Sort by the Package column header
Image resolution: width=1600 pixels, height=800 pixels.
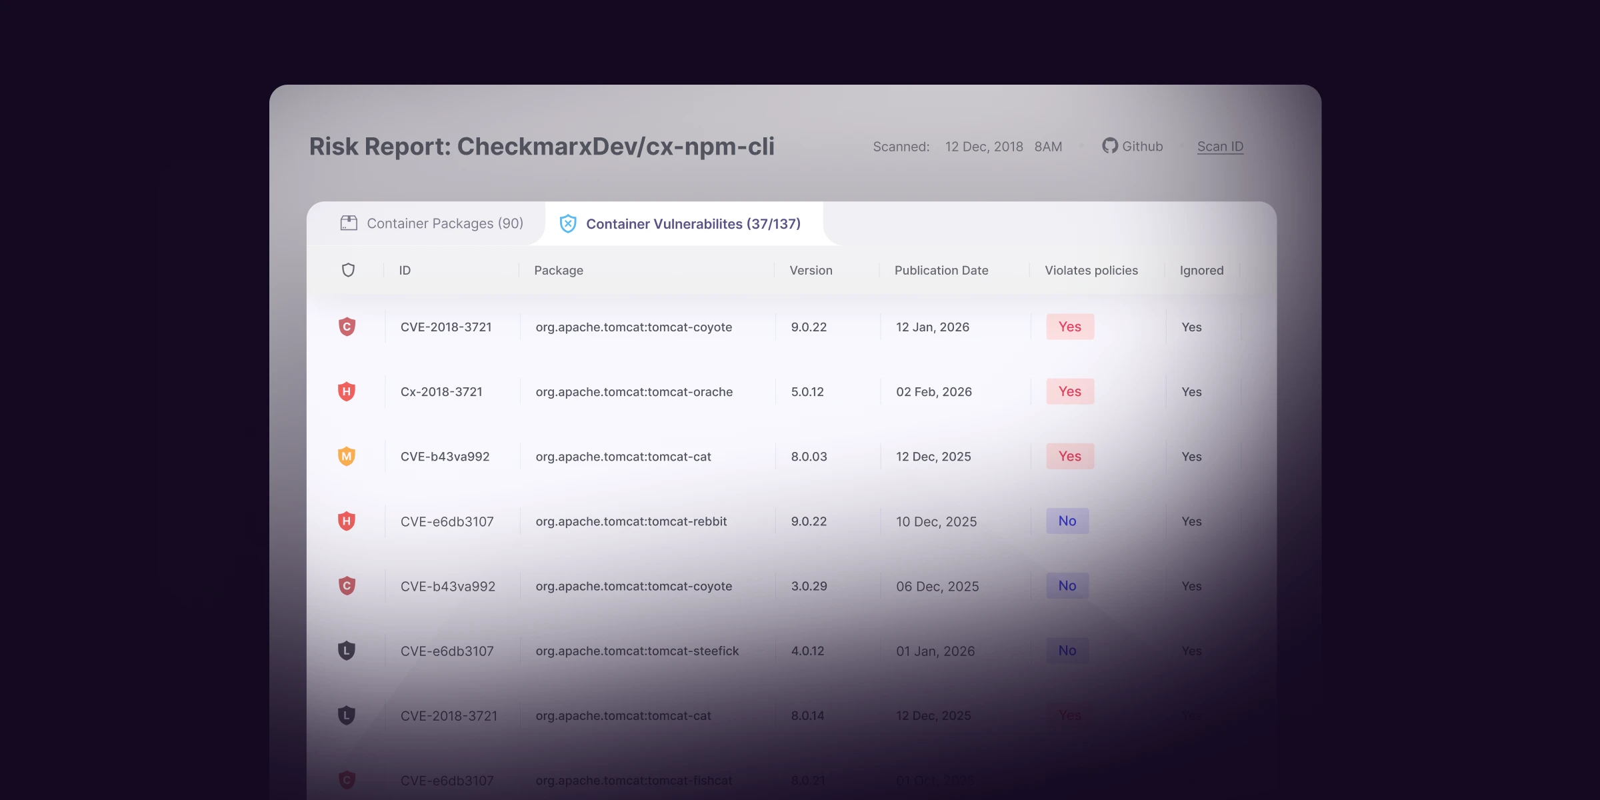point(559,270)
